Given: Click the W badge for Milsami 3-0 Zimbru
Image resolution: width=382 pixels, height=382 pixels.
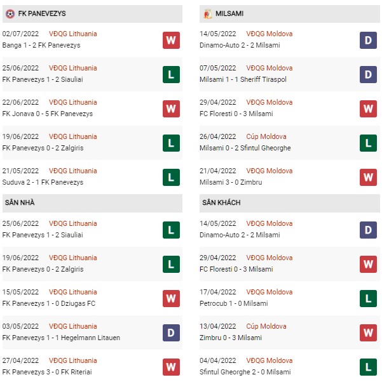Looking at the screenshot, I should pos(368,178).
